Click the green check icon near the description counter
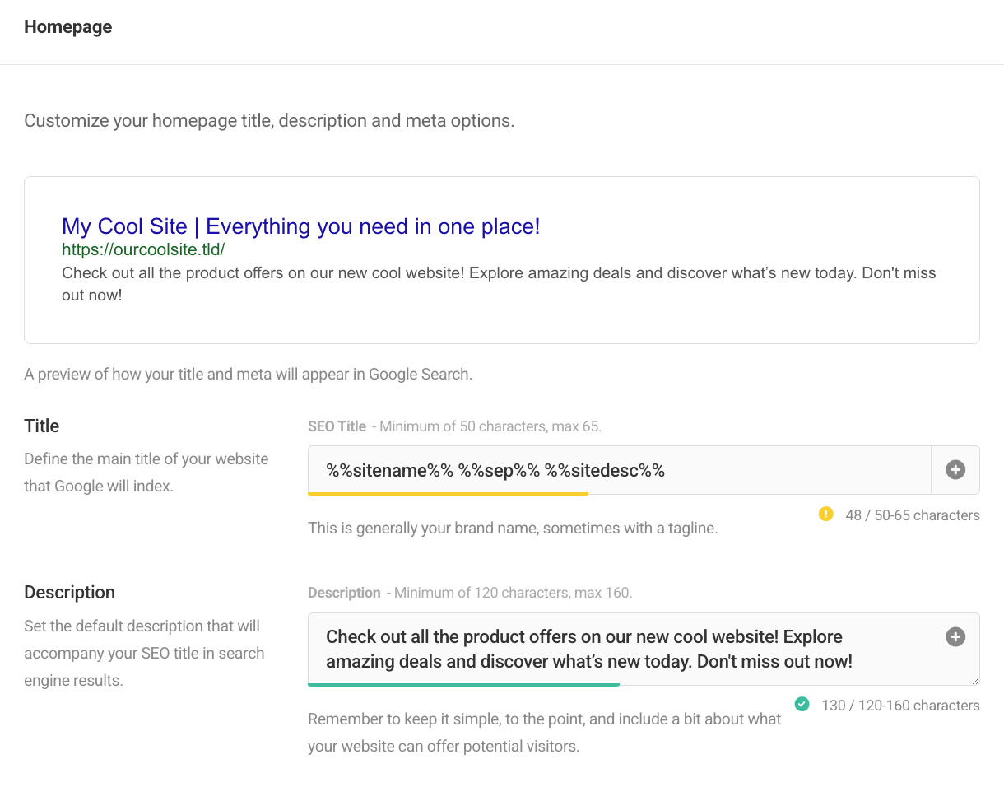This screenshot has width=1004, height=787. pyautogui.click(x=802, y=704)
